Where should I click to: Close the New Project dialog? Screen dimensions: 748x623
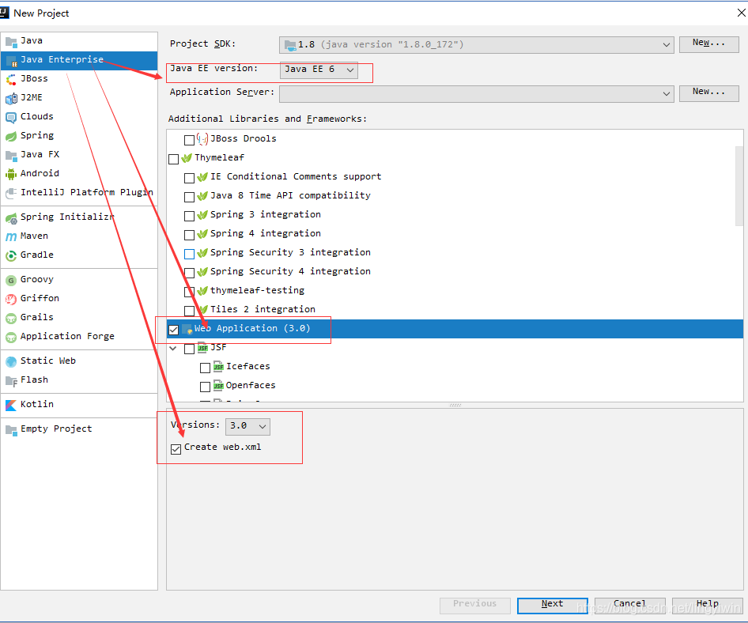(741, 13)
